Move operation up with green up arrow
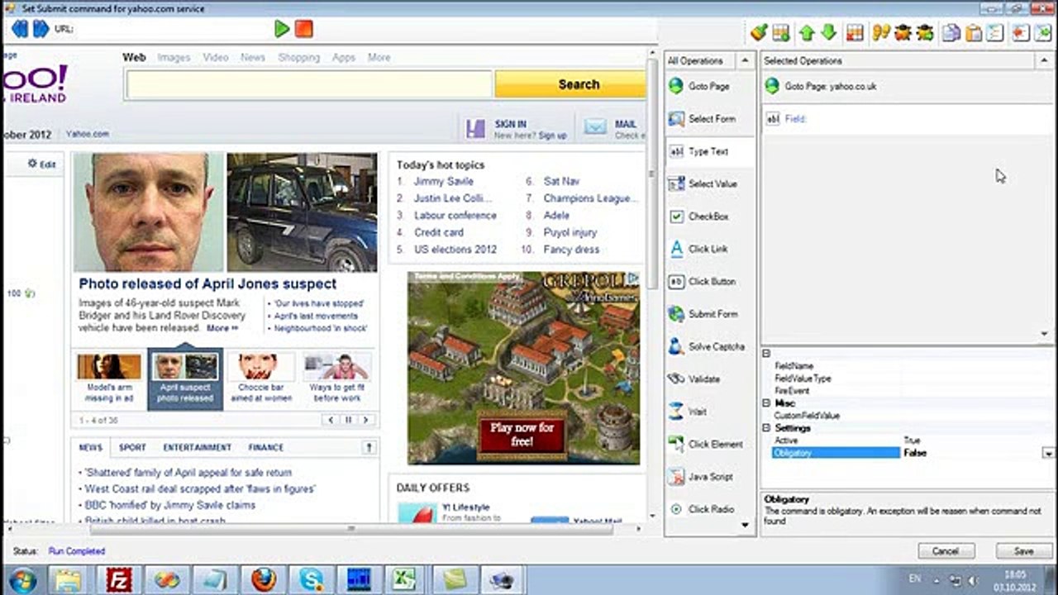Viewport: 1058px width, 595px height. 807,32
